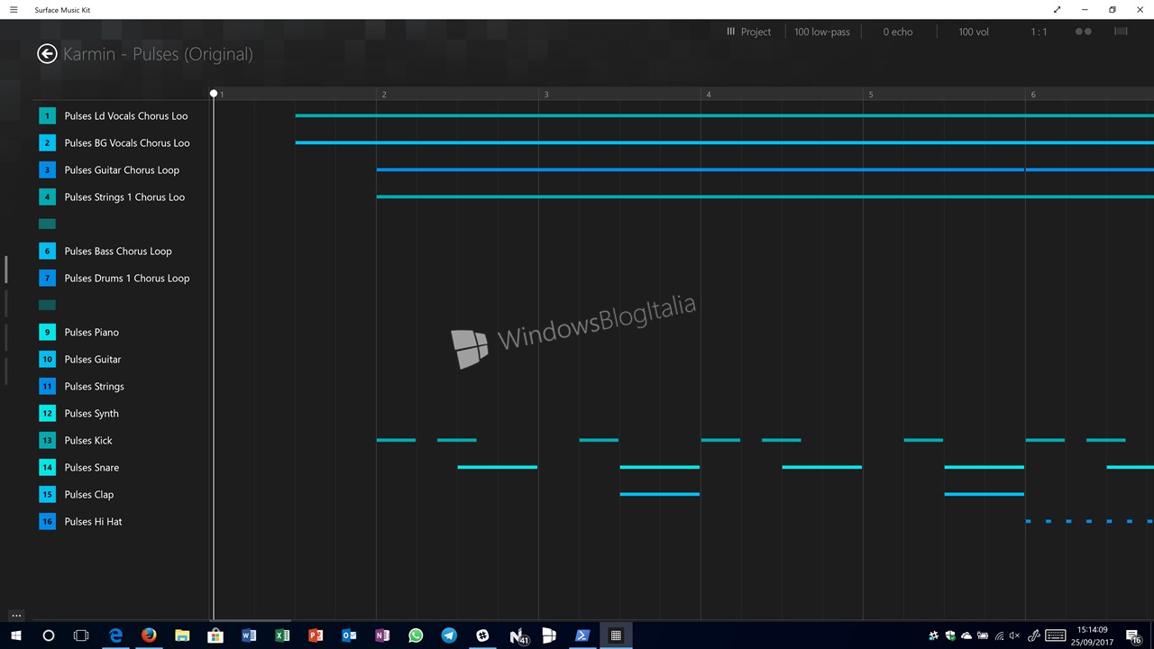Viewport: 1154px width, 649px height.
Task: Select first Pulses Snare note
Action: coord(497,467)
